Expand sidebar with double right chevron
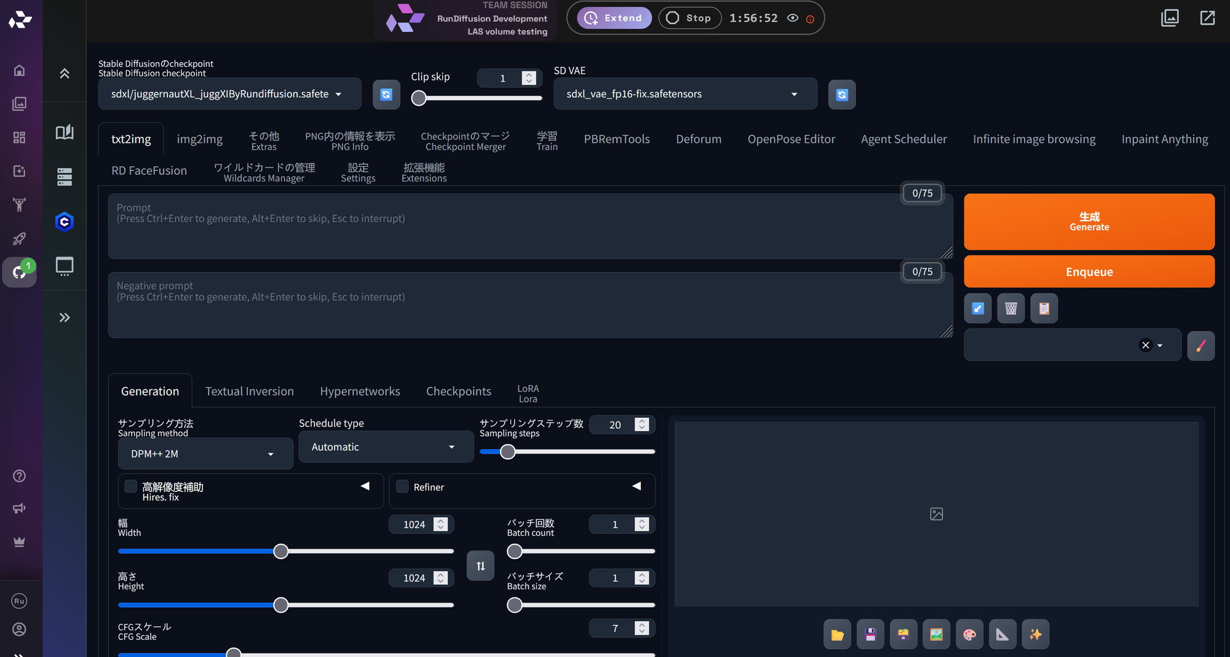This screenshot has width=1230, height=657. click(65, 317)
